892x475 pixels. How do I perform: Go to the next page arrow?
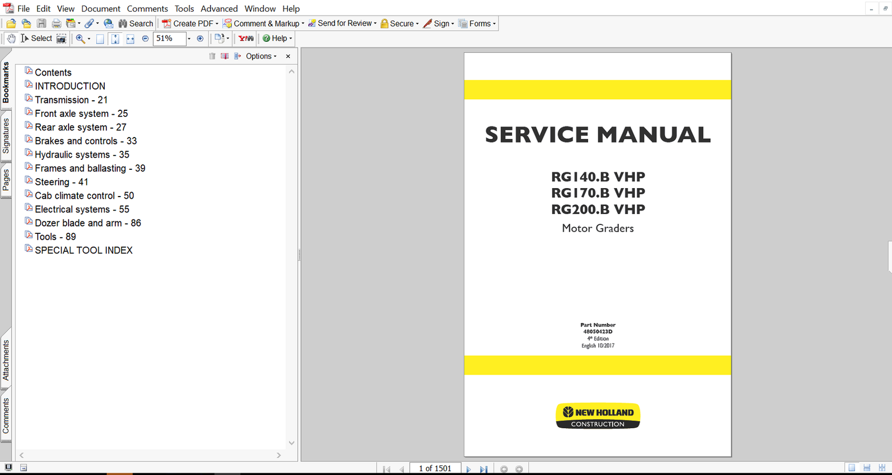coord(468,469)
